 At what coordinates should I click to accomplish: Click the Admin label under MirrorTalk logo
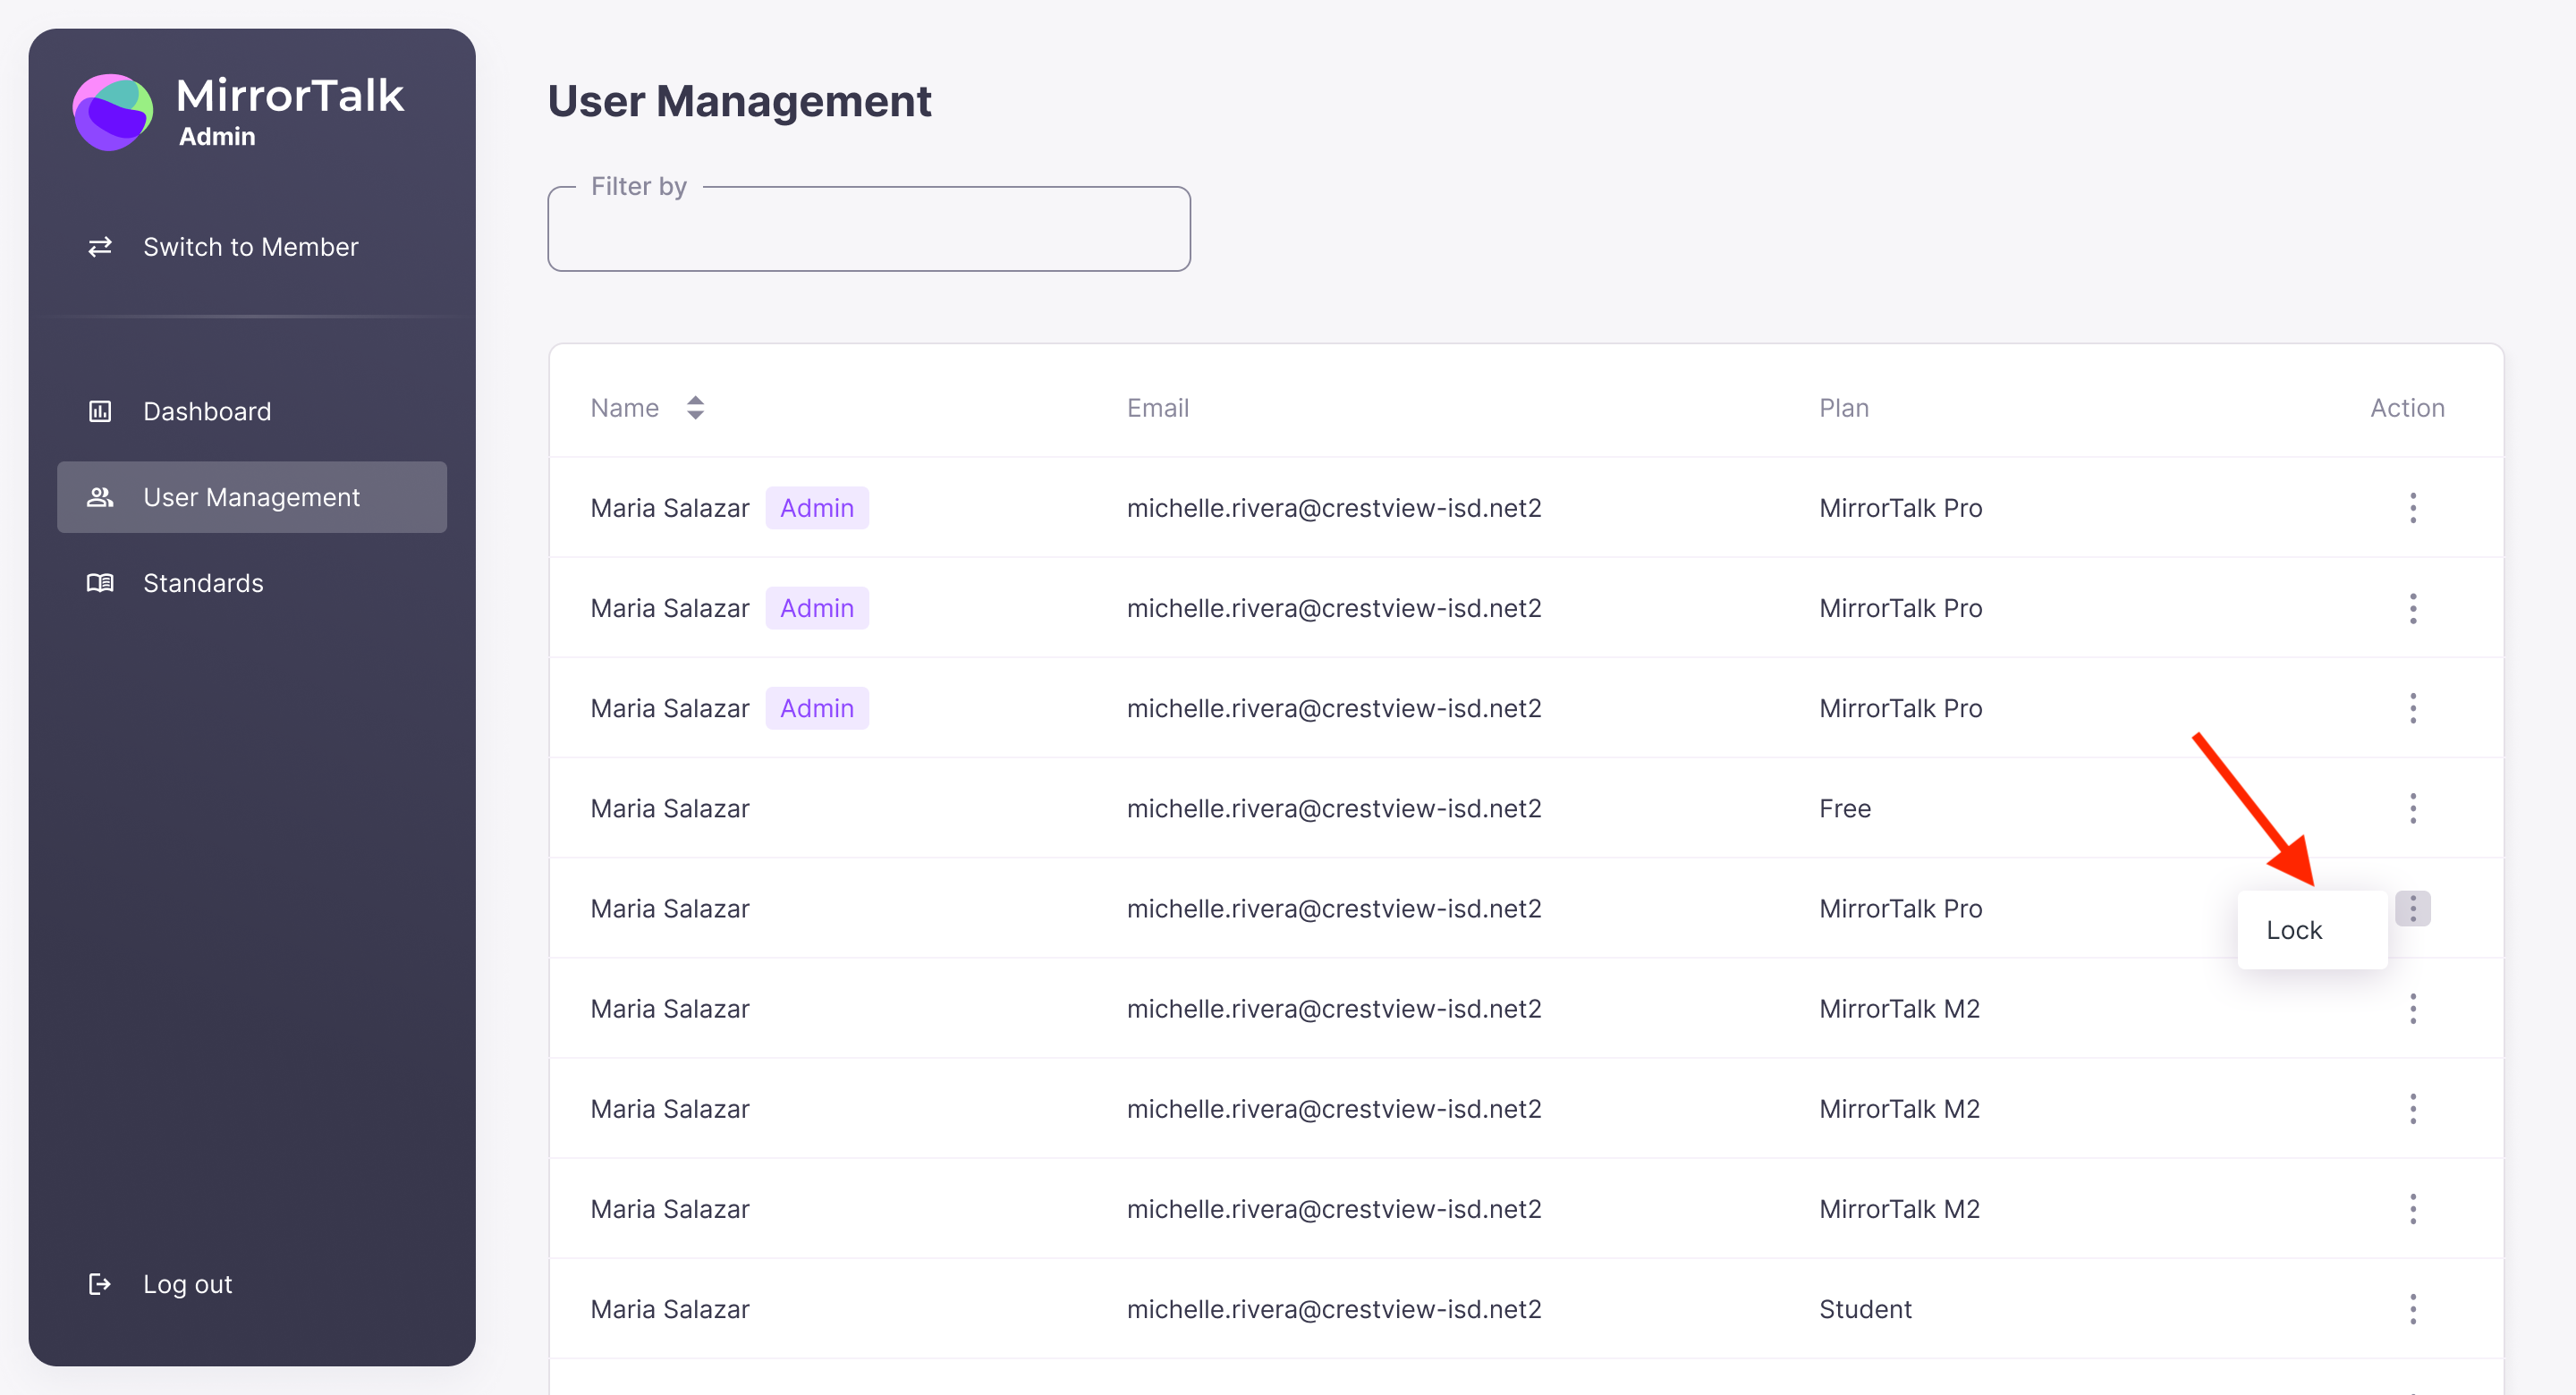217,137
